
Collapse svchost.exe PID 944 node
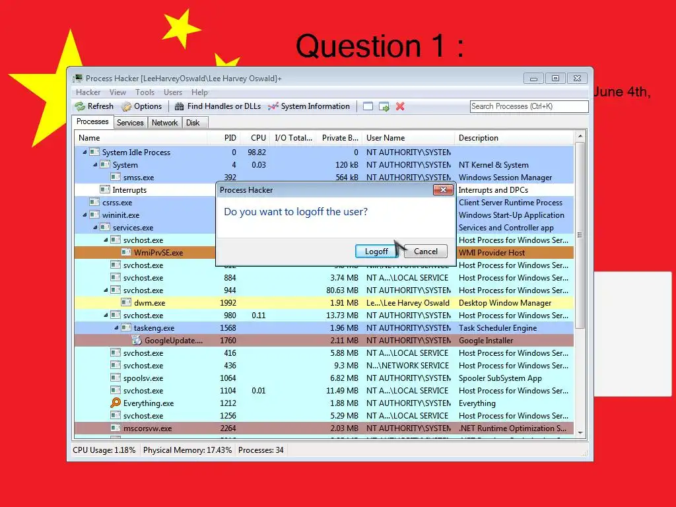click(x=106, y=290)
